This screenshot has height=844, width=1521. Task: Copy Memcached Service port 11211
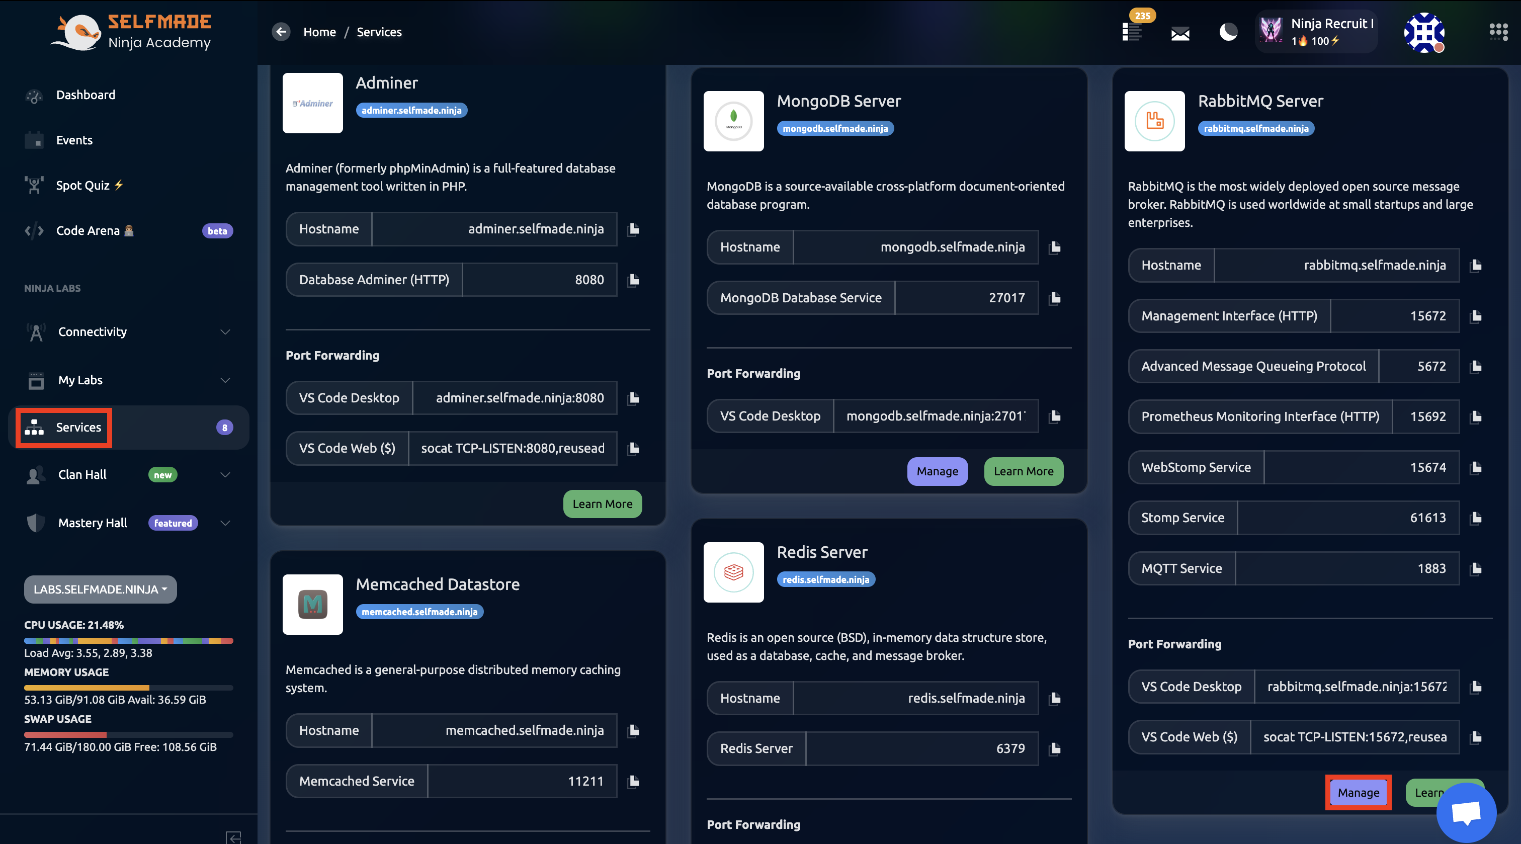(633, 782)
